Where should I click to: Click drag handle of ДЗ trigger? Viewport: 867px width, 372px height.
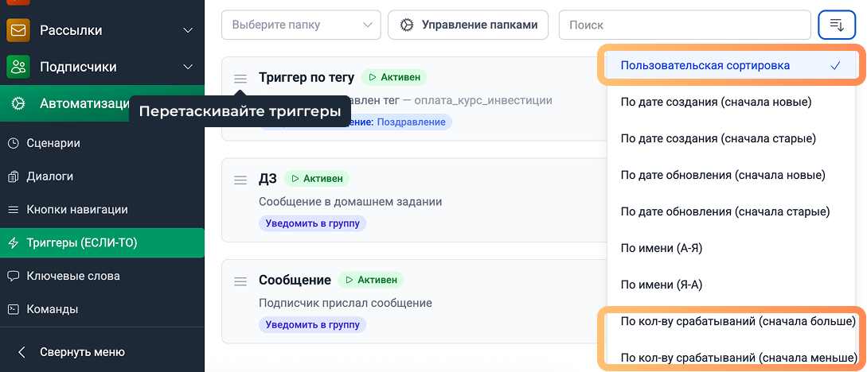pyautogui.click(x=240, y=180)
